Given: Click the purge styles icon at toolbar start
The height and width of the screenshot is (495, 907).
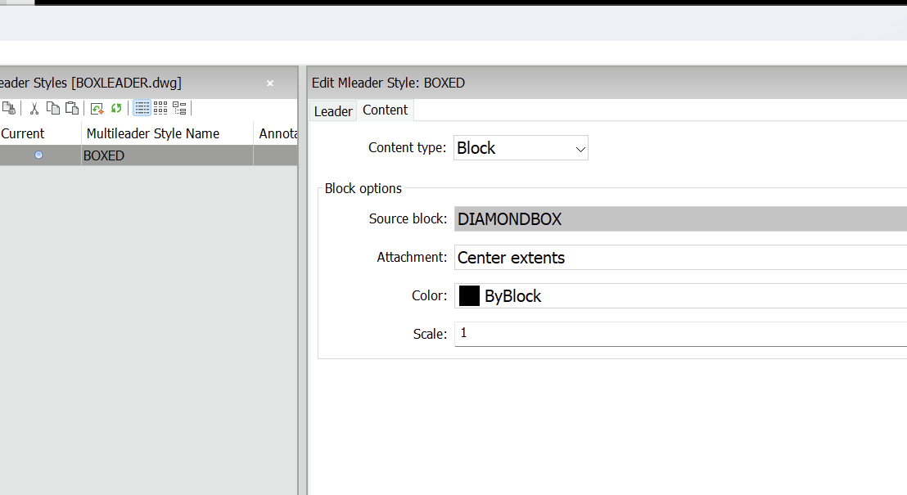Looking at the screenshot, I should 9,108.
